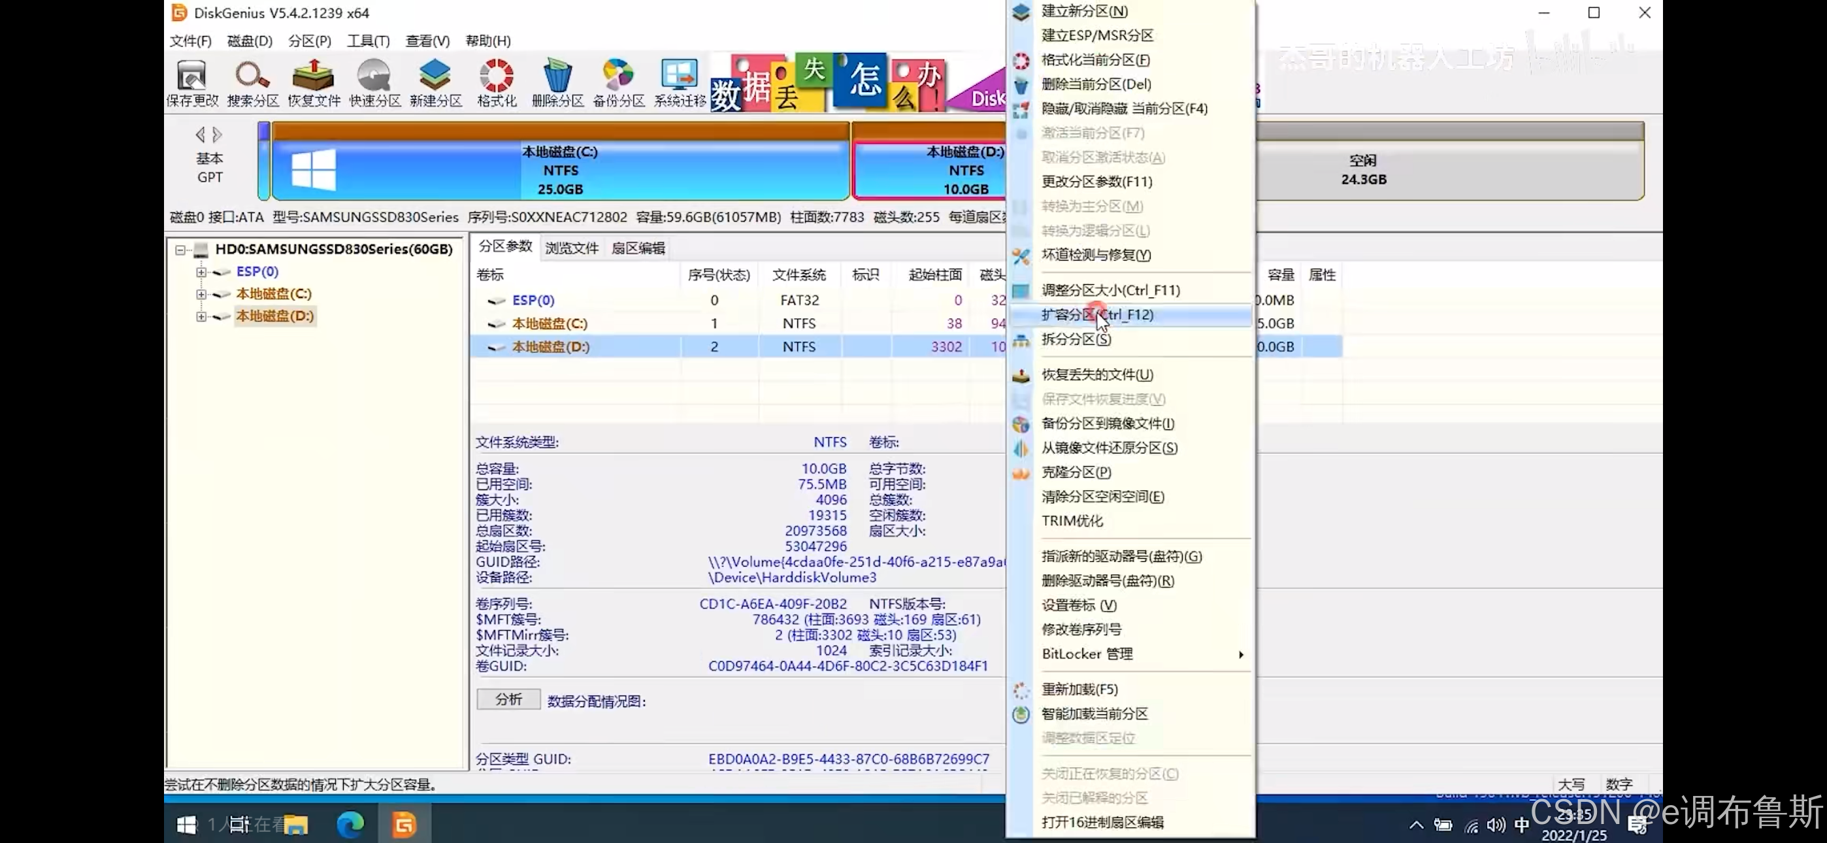Click the wrench icon beside 坏道检测与修复

click(x=1021, y=256)
